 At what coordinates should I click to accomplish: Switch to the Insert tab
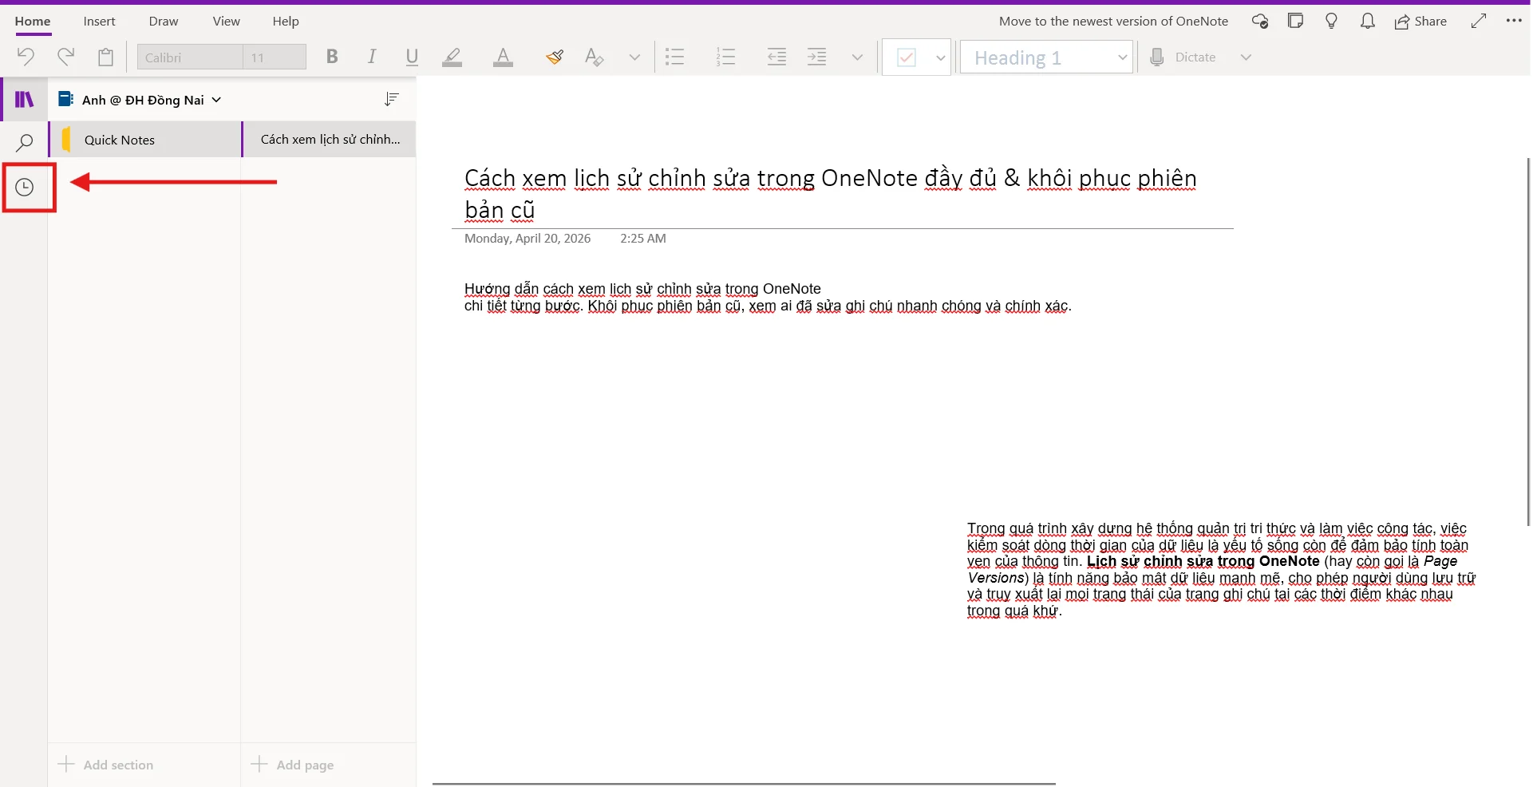pyautogui.click(x=100, y=22)
